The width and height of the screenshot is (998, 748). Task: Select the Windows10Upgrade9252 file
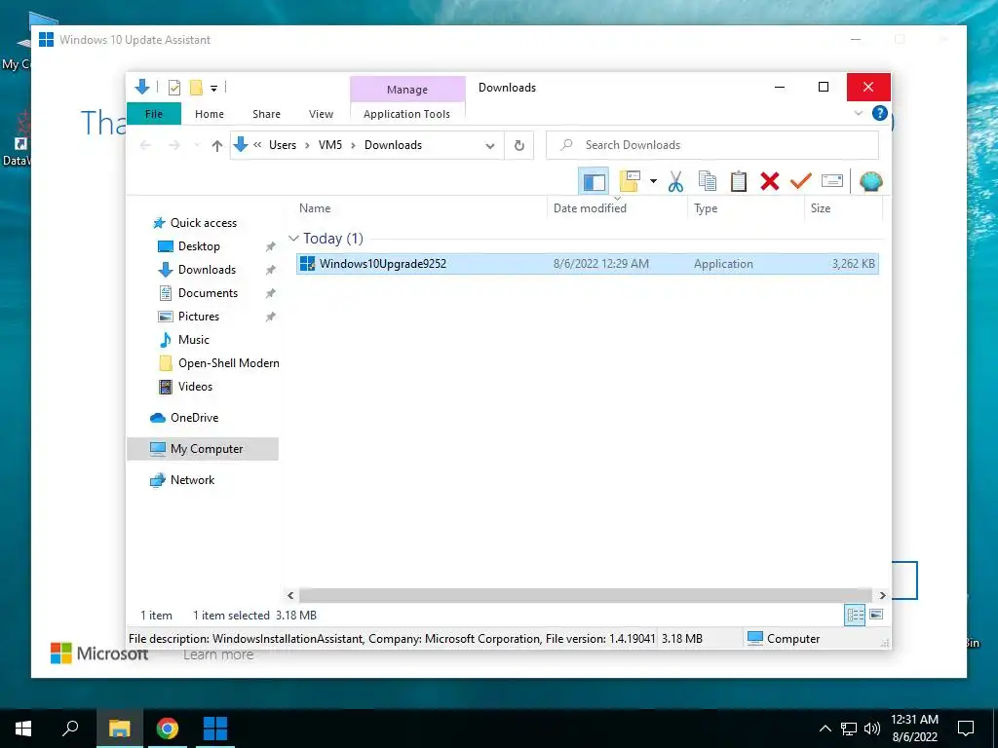[587, 263]
